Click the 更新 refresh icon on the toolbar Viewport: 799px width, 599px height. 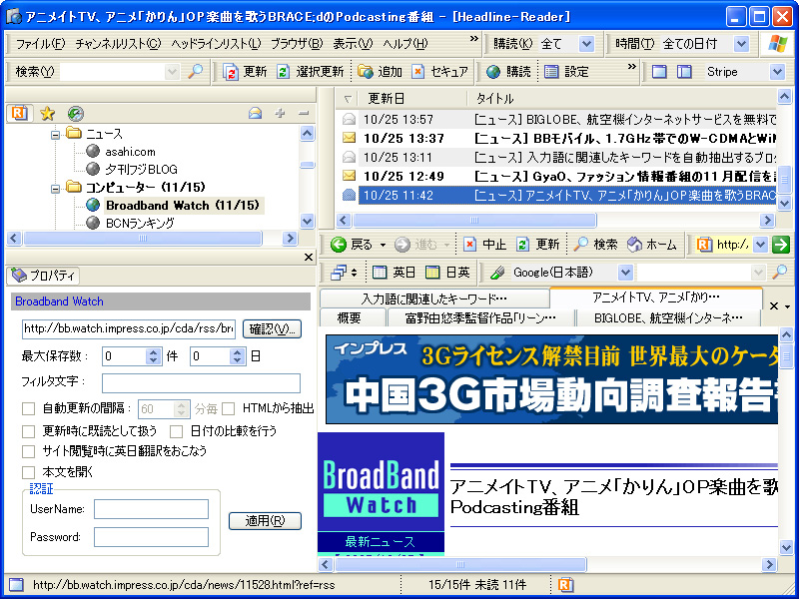click(231, 73)
